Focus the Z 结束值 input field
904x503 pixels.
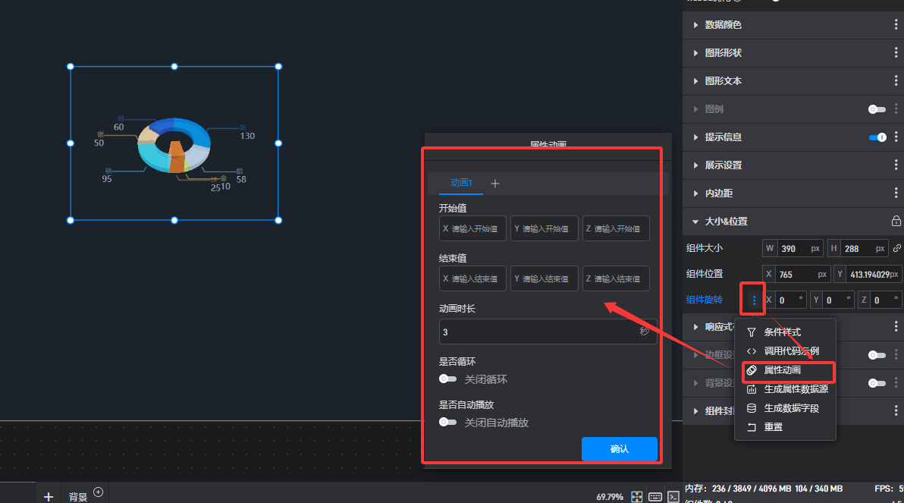click(x=616, y=278)
